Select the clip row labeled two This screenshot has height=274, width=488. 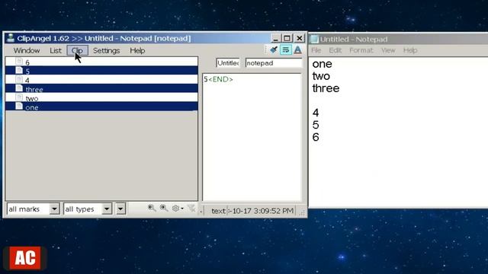coord(101,97)
